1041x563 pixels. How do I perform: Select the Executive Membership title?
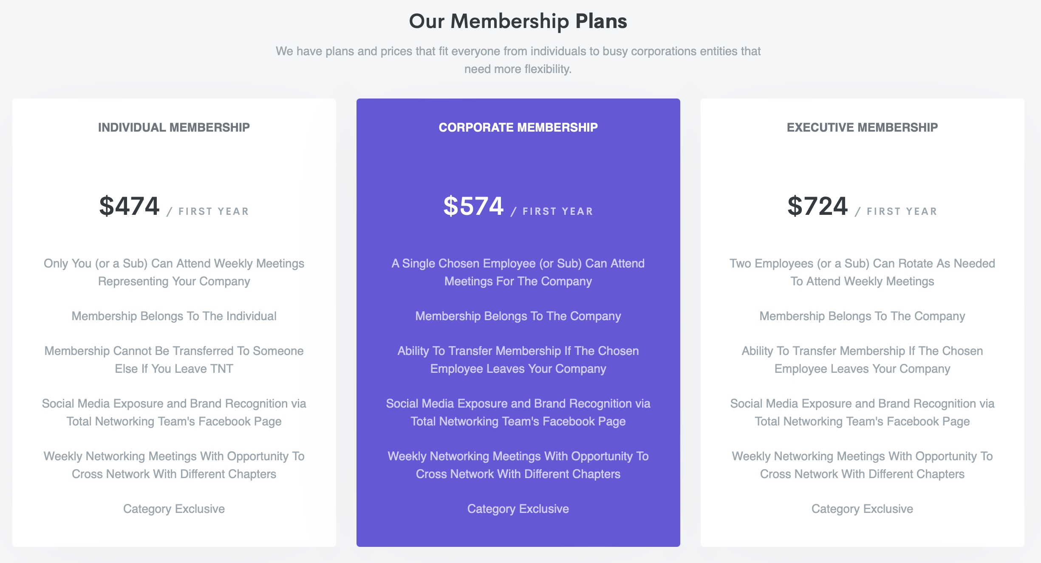coord(862,127)
